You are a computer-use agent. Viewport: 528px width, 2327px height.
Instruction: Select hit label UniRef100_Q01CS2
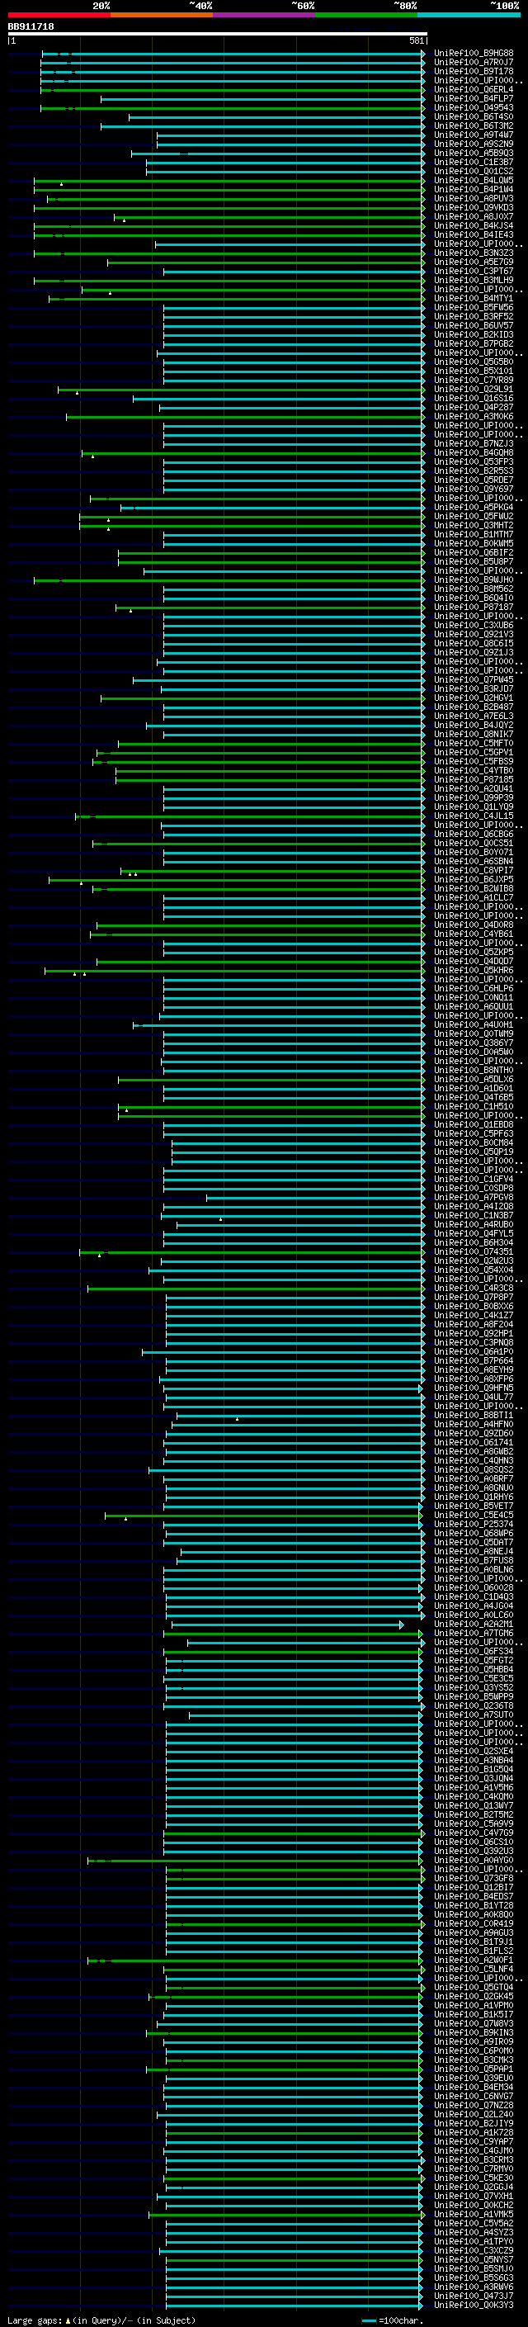click(474, 171)
